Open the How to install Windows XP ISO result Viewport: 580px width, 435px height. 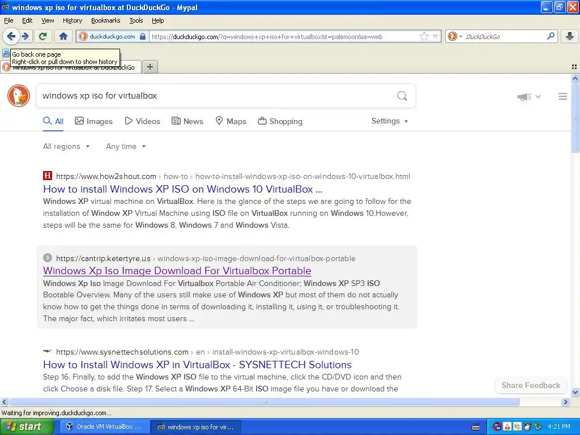[x=183, y=189]
